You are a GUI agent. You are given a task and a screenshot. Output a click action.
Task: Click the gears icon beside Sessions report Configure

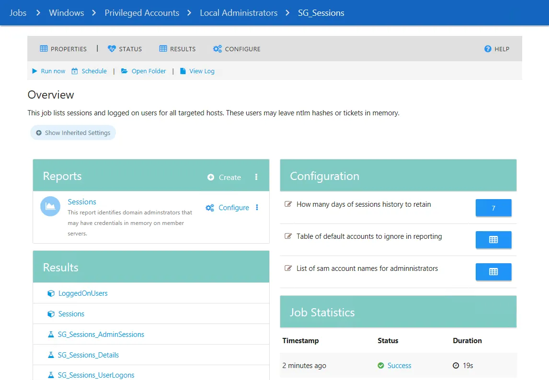tap(210, 208)
